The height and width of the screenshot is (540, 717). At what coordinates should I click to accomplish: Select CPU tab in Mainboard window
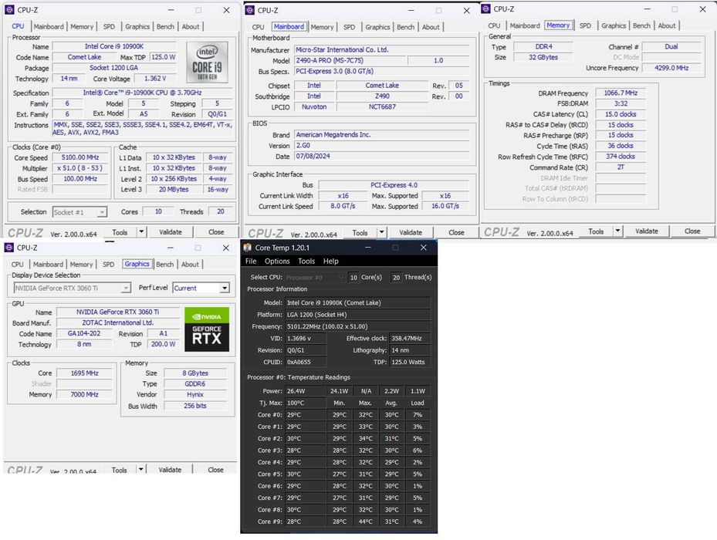pyautogui.click(x=258, y=27)
